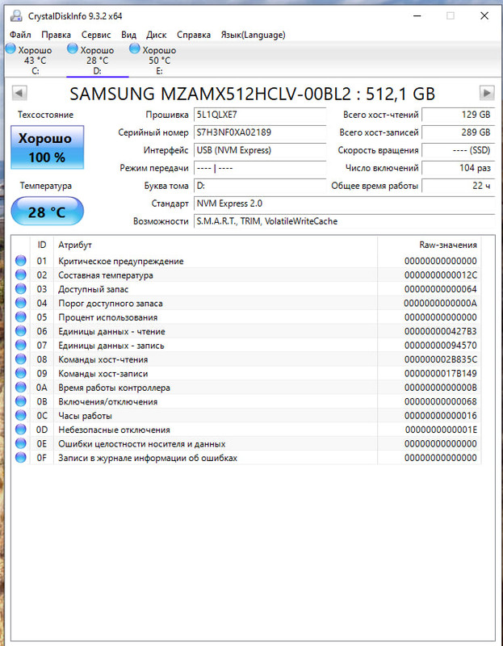The width and height of the screenshot is (503, 646).
Task: Click status orb of attribute 0B row
Action: point(21,401)
